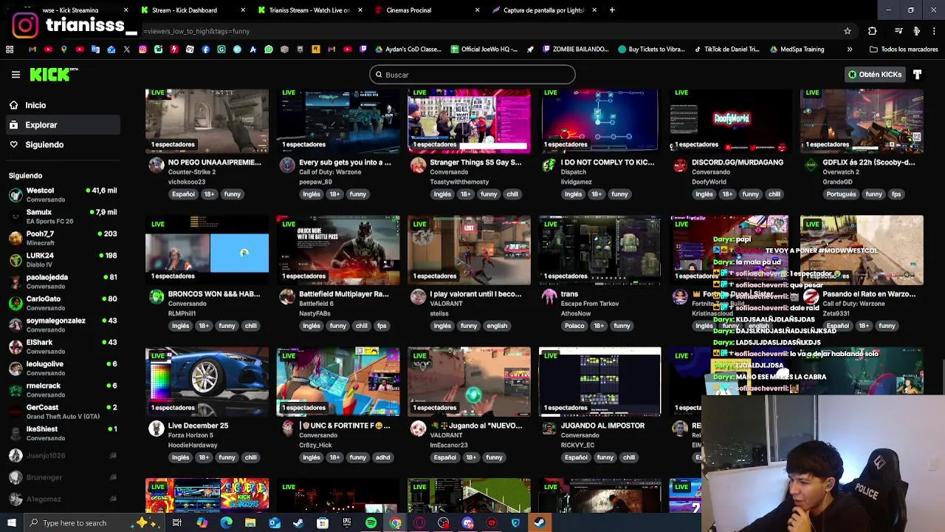
Task: Open Spotify from the taskbar
Action: click(x=371, y=523)
